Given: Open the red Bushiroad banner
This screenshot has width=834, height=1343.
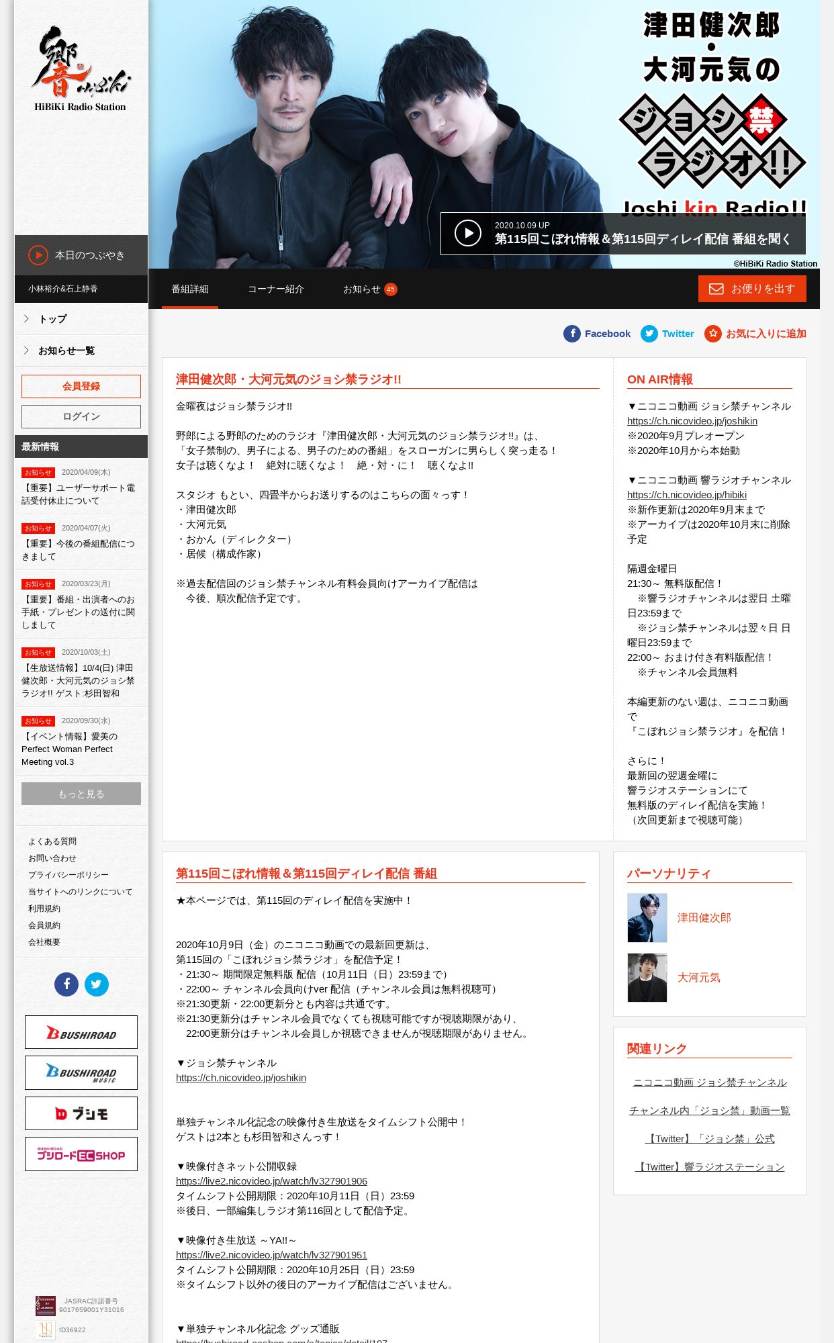Looking at the screenshot, I should click(81, 1032).
